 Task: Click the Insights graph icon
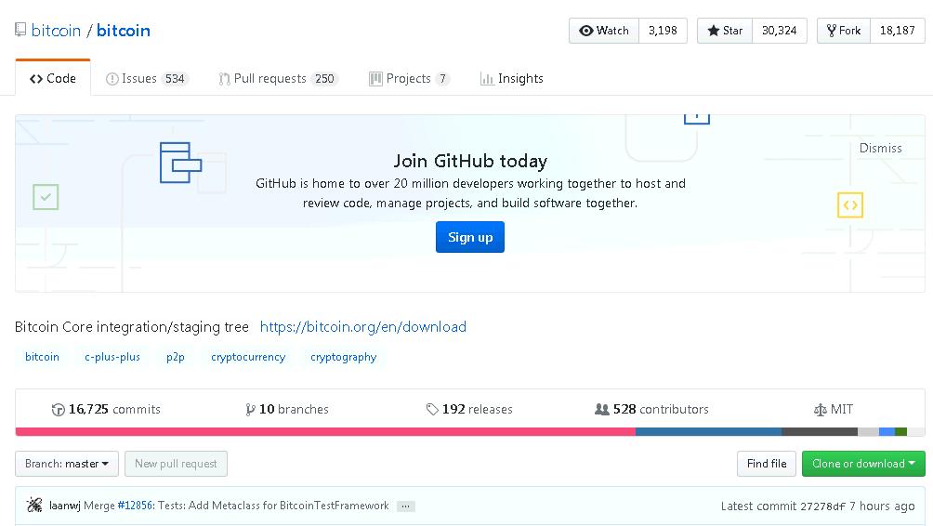pyautogui.click(x=487, y=79)
